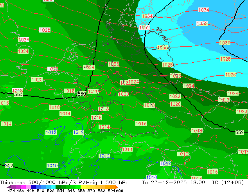Click legend value 570
Screen dimensions: 248x192
91,190
